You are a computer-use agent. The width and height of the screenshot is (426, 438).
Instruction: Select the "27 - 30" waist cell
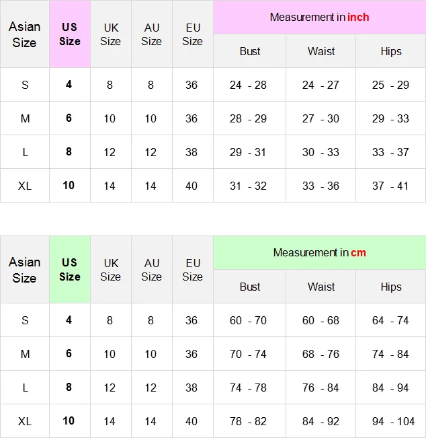point(321,118)
